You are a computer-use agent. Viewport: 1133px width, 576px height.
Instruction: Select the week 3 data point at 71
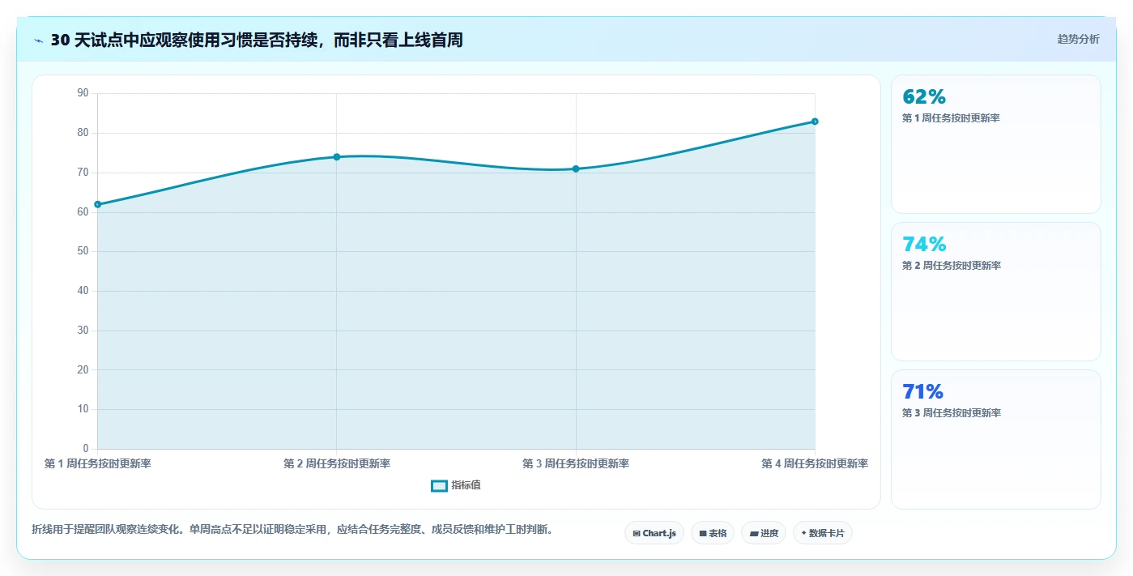pos(576,169)
